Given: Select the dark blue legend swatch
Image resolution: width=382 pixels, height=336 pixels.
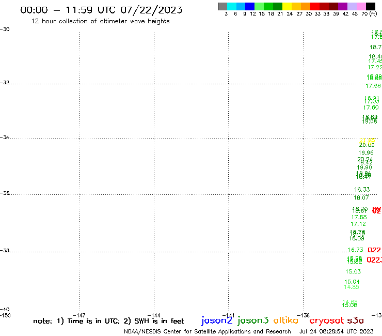Looking at the screenshot, I should point(250,6).
